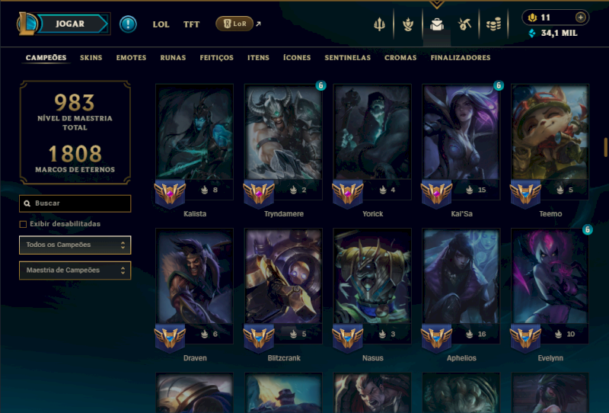
Task: Click the blue exclamation notification icon
Action: click(128, 24)
